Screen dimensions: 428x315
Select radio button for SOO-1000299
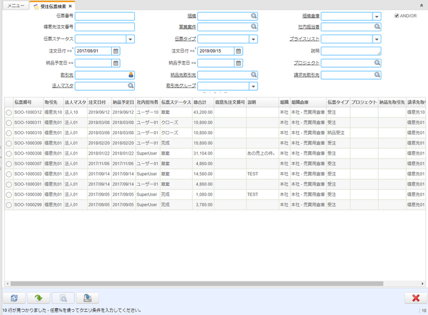pyautogui.click(x=9, y=205)
